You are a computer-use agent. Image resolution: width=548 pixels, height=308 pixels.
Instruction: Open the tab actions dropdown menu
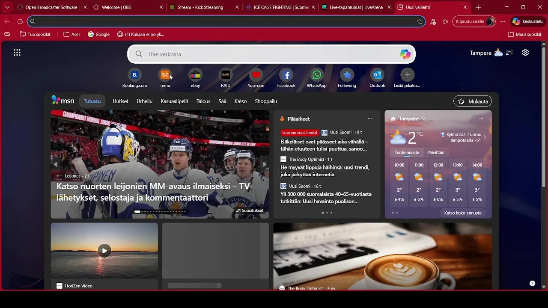tap(7, 7)
